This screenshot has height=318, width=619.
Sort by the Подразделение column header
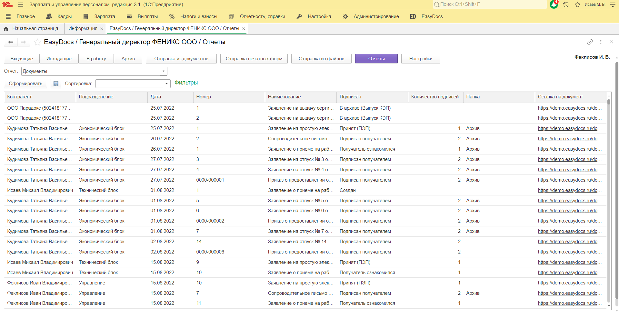pos(112,97)
